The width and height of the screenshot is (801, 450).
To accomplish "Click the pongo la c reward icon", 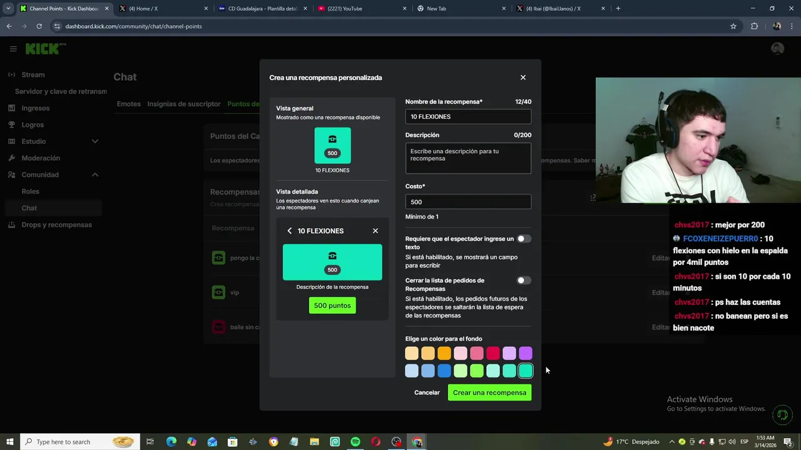I will point(218,257).
